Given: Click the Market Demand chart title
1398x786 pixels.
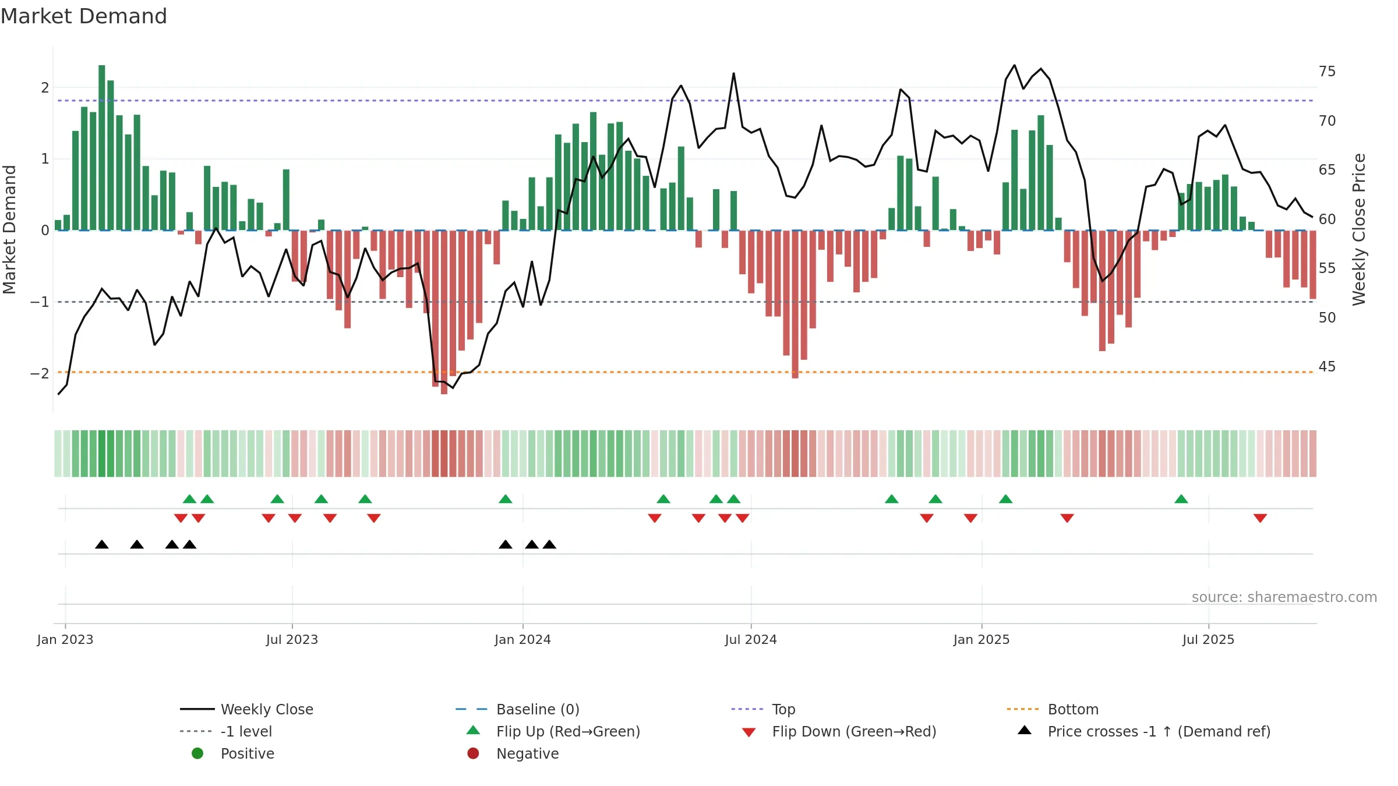Looking at the screenshot, I should [x=84, y=16].
